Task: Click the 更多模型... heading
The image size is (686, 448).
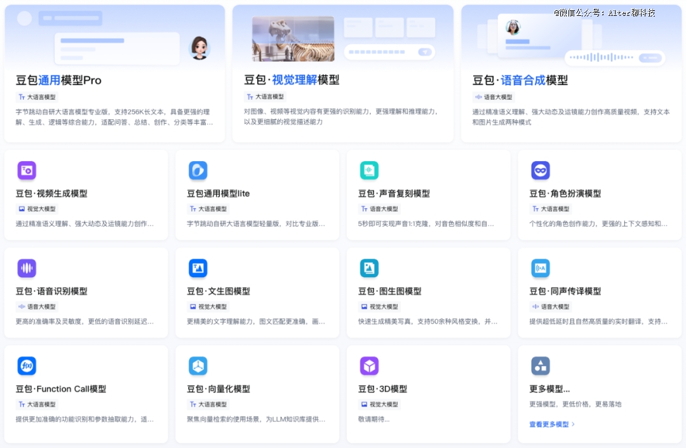Action: 549,389
